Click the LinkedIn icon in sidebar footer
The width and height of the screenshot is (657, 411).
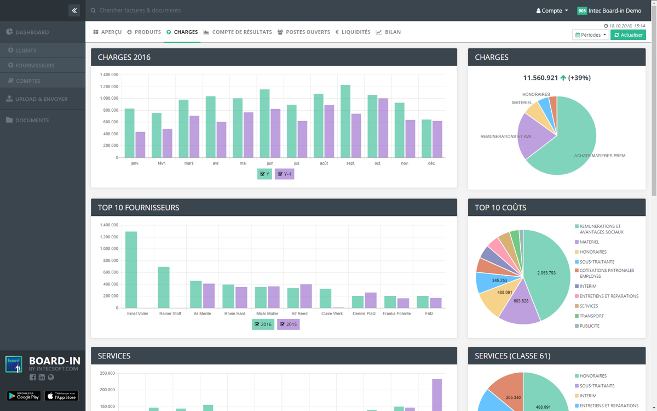(x=42, y=378)
